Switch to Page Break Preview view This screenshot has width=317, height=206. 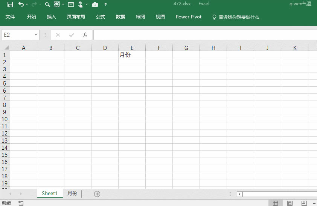click(304, 203)
